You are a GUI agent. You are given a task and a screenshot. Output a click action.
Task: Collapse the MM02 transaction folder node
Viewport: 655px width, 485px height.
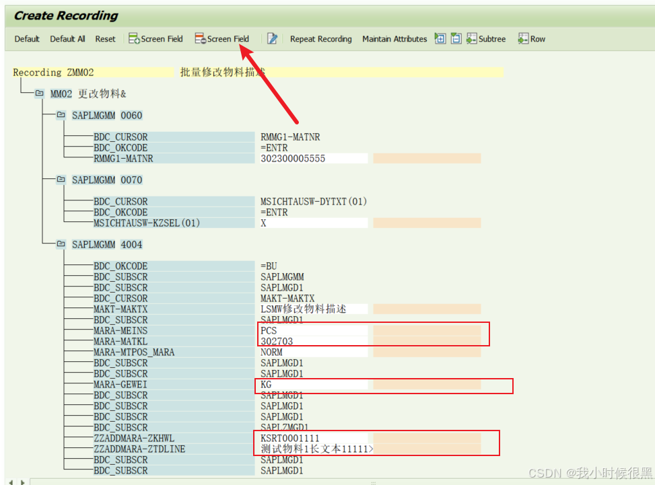click(x=39, y=93)
